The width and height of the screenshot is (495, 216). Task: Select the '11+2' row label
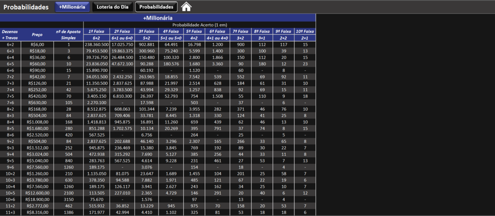[x=11, y=205]
